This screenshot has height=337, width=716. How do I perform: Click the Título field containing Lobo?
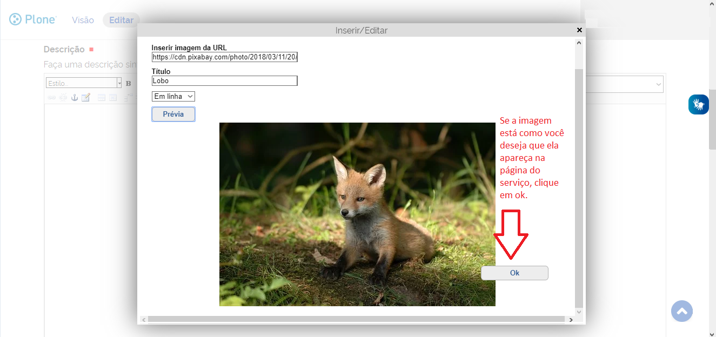pyautogui.click(x=224, y=80)
